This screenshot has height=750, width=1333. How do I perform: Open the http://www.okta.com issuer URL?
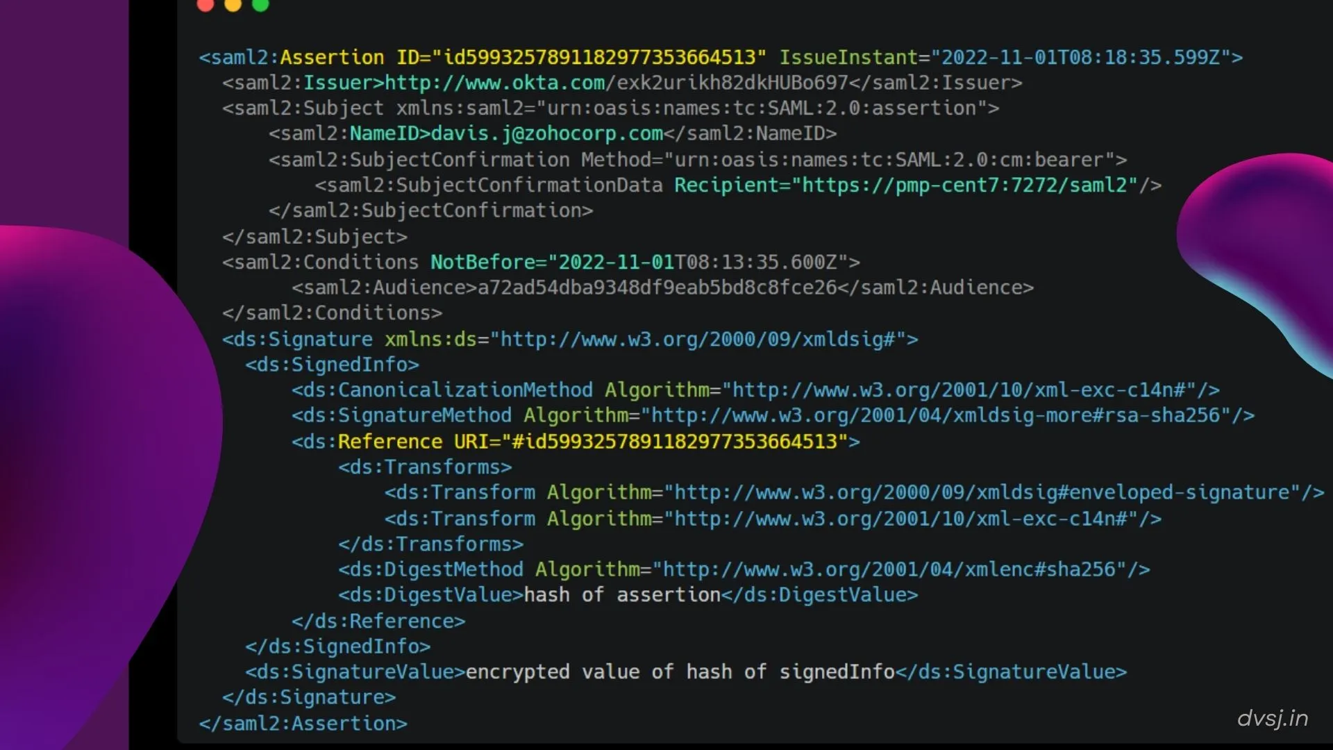tap(493, 83)
